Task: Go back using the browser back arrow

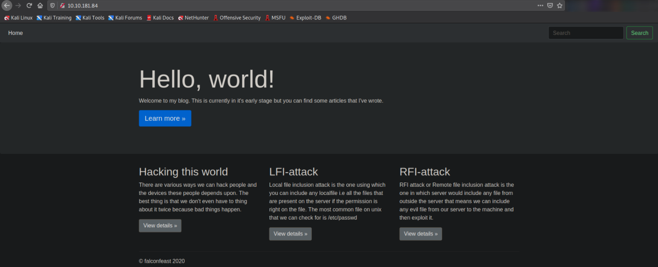Action: [x=7, y=6]
